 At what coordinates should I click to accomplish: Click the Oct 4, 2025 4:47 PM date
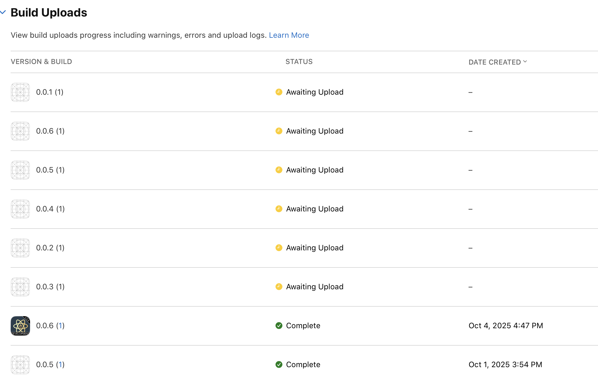click(x=505, y=326)
